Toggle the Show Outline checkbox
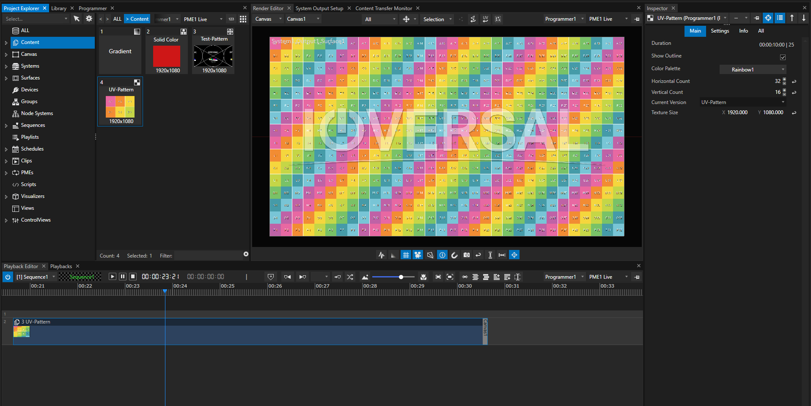 tap(783, 57)
